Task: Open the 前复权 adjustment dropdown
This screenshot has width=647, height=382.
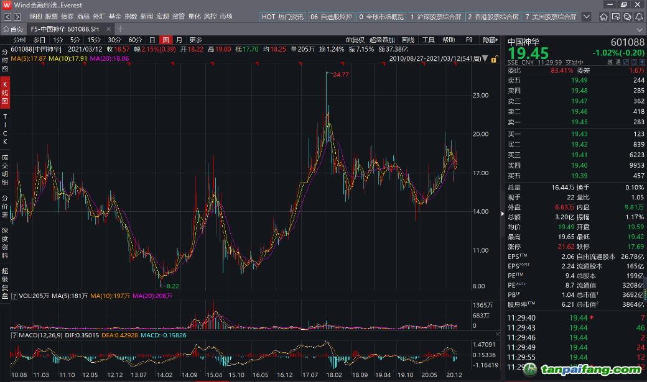Action: click(x=355, y=40)
